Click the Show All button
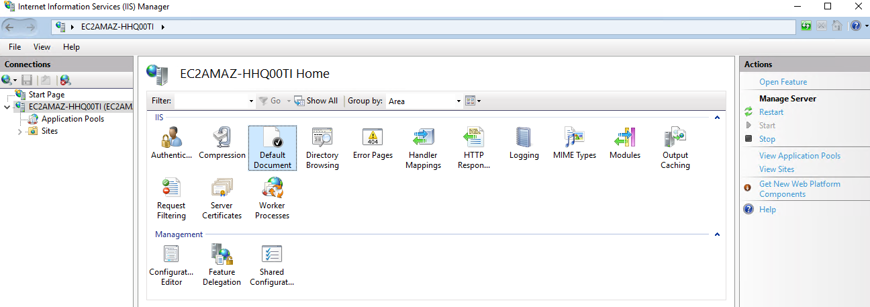This screenshot has width=870, height=307. pyautogui.click(x=317, y=101)
